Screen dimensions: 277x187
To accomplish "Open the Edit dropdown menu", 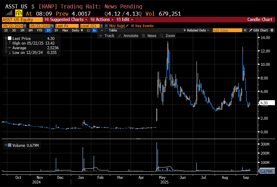I will coord(125,20).
